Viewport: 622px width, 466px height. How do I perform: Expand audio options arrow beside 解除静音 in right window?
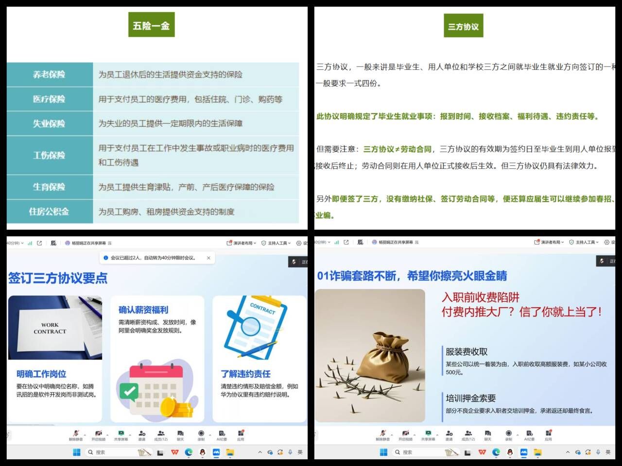[392, 434]
